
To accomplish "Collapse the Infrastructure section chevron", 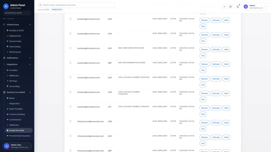I will pos(30,25).
